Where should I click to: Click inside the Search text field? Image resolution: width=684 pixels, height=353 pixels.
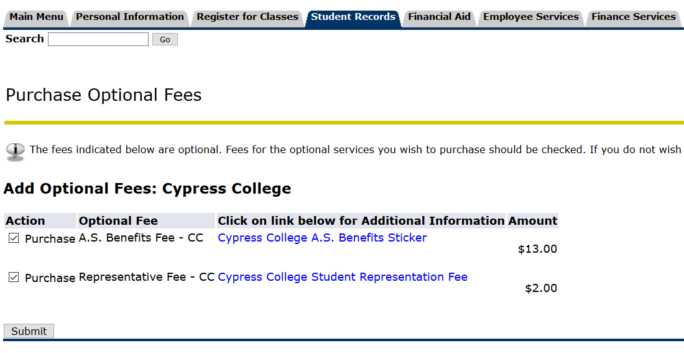tap(98, 40)
